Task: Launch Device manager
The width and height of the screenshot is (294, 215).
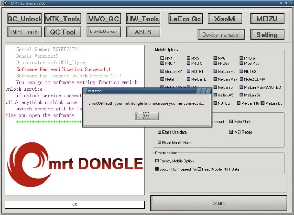Action: coord(221,35)
